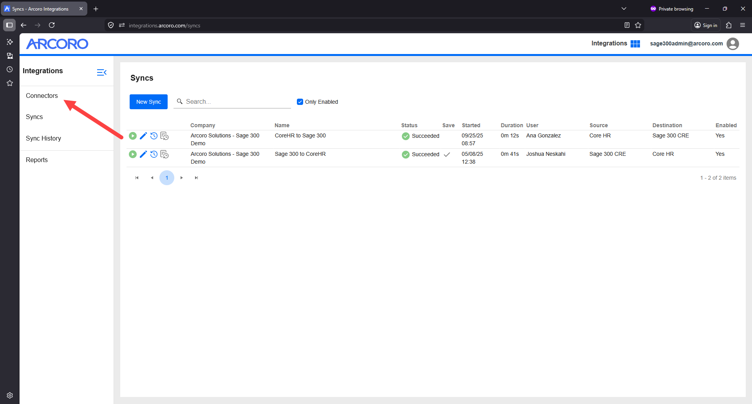The image size is (752, 404).
Task: Run the Sage 300 to CoreHR sync
Action: [133, 154]
